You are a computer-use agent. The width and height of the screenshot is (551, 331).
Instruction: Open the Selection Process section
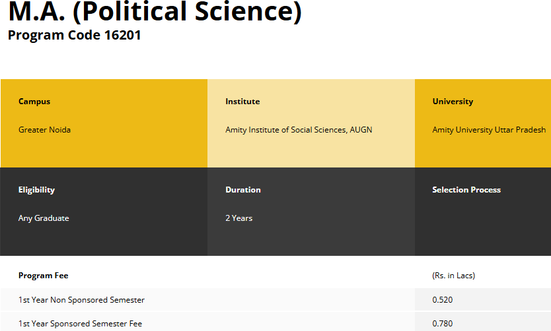pyautogui.click(x=466, y=190)
